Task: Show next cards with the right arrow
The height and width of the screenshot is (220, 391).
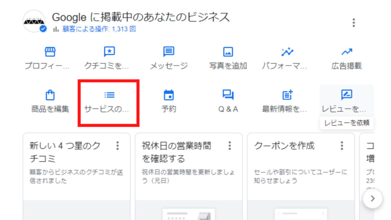Action: pos(373,199)
